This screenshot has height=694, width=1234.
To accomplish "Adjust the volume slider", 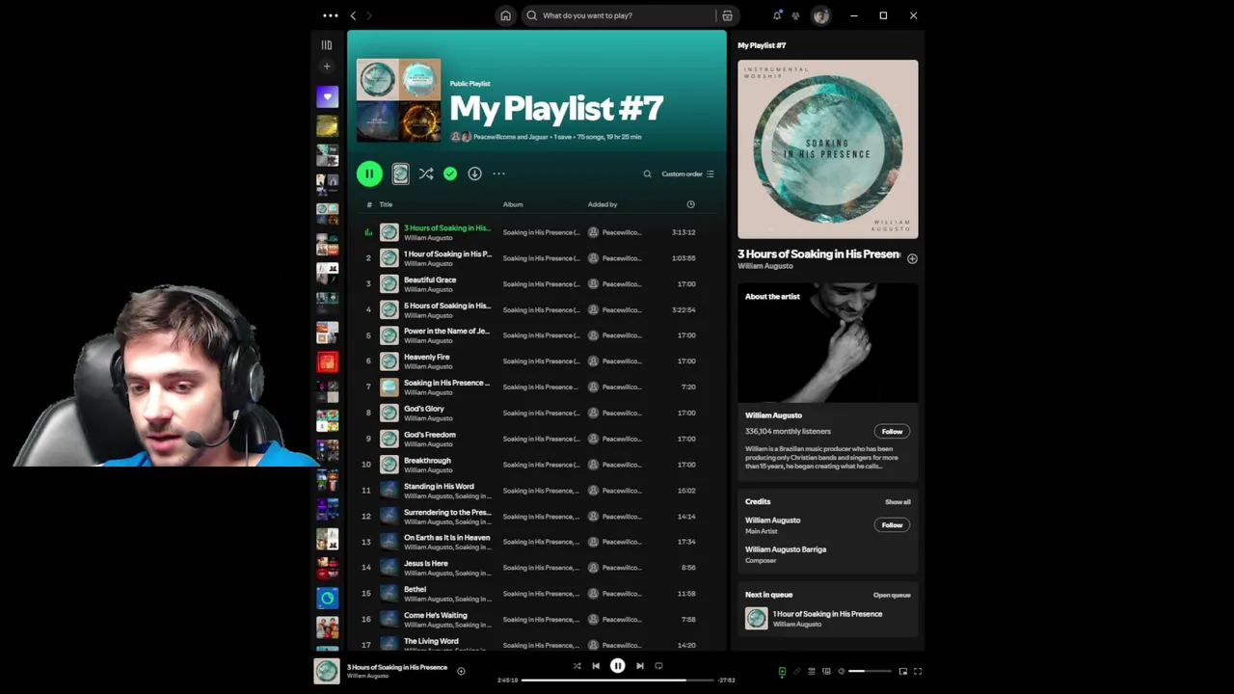I will coord(870,672).
